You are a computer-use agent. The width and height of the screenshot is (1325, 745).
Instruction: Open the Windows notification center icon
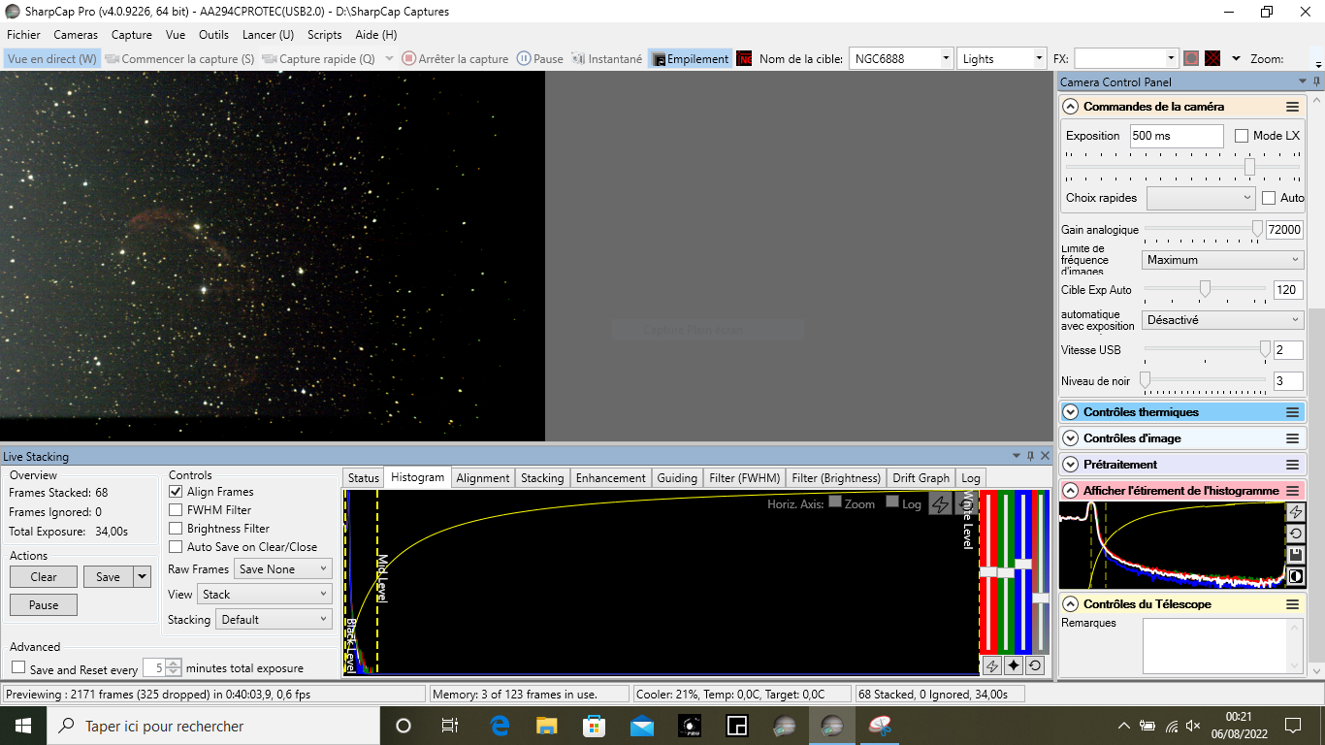coord(1293,726)
